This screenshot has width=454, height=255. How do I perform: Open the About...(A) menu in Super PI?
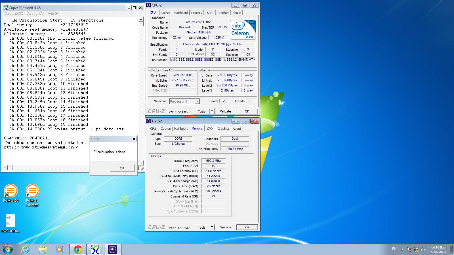[35, 14]
